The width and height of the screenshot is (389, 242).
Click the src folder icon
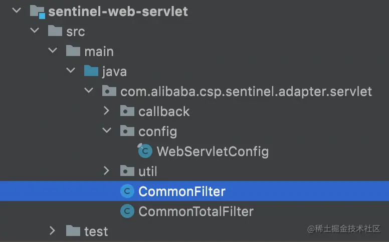tap(55, 31)
